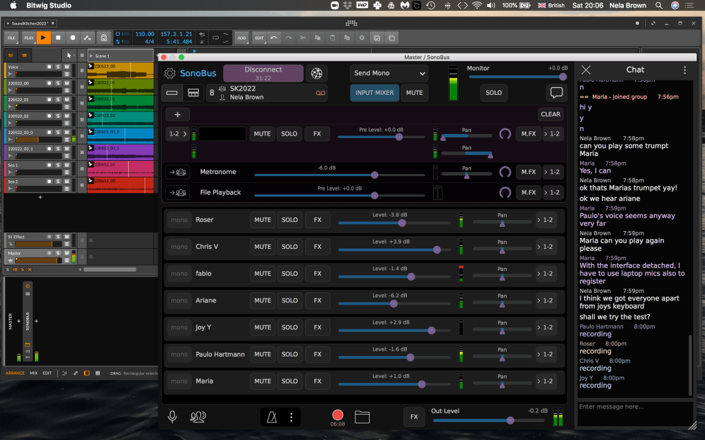Click the metronome icon in bottom bar
The width and height of the screenshot is (705, 440).
pyautogui.click(x=273, y=417)
